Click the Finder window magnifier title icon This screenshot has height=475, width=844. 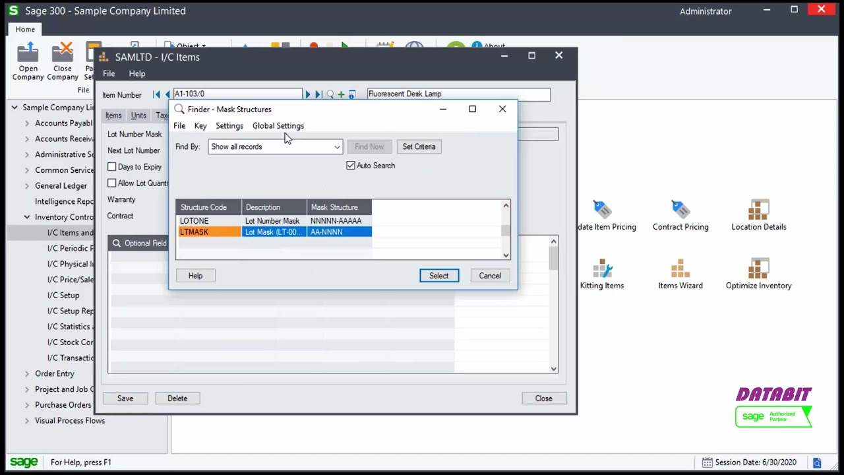(179, 110)
